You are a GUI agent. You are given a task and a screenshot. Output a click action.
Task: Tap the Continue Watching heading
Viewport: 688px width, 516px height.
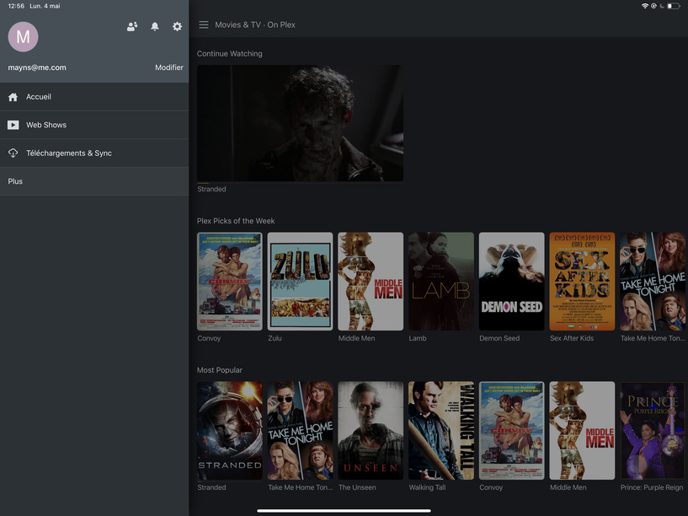tap(230, 54)
